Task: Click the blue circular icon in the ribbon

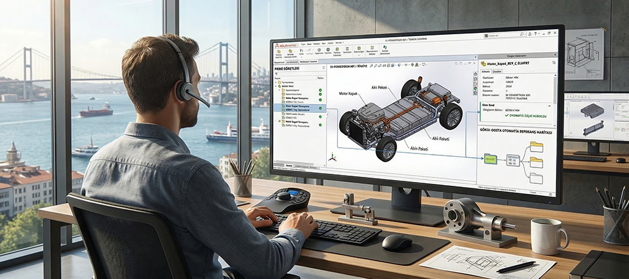Action: pyautogui.click(x=328, y=49)
